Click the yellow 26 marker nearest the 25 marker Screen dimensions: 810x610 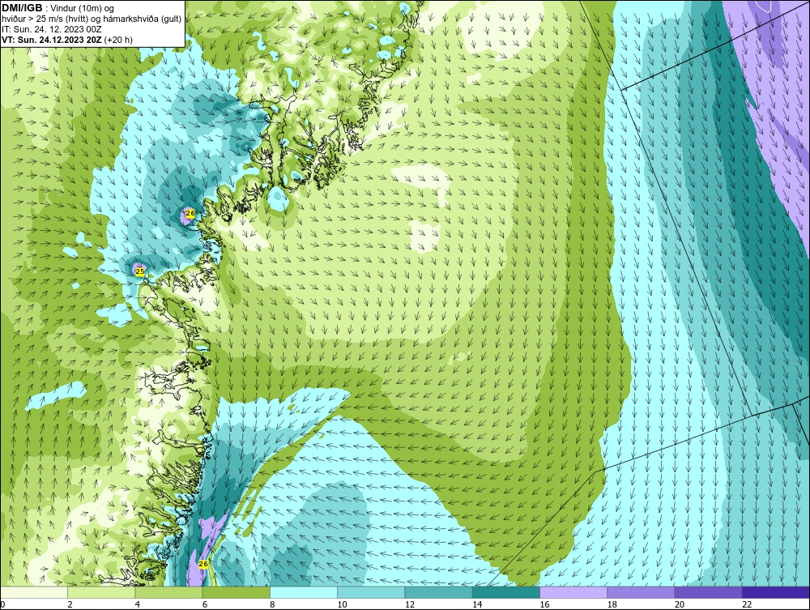click(x=190, y=213)
